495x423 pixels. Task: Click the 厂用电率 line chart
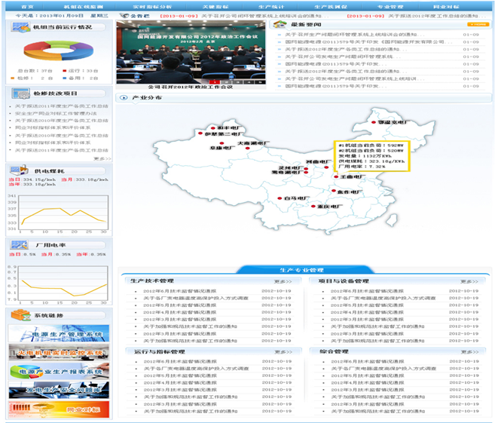pos(63,283)
